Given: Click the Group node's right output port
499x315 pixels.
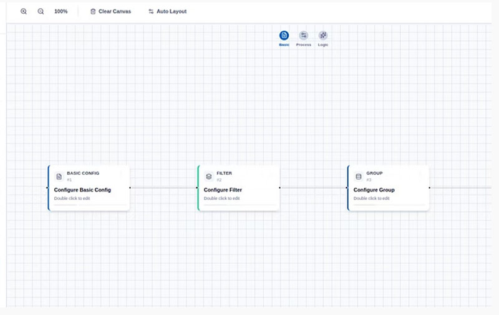Looking at the screenshot, I should (429, 187).
